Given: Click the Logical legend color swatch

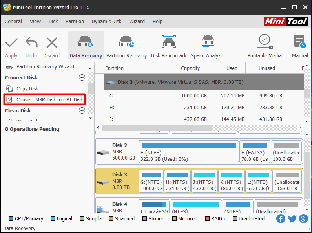Looking at the screenshot, I should pyautogui.click(x=53, y=219).
